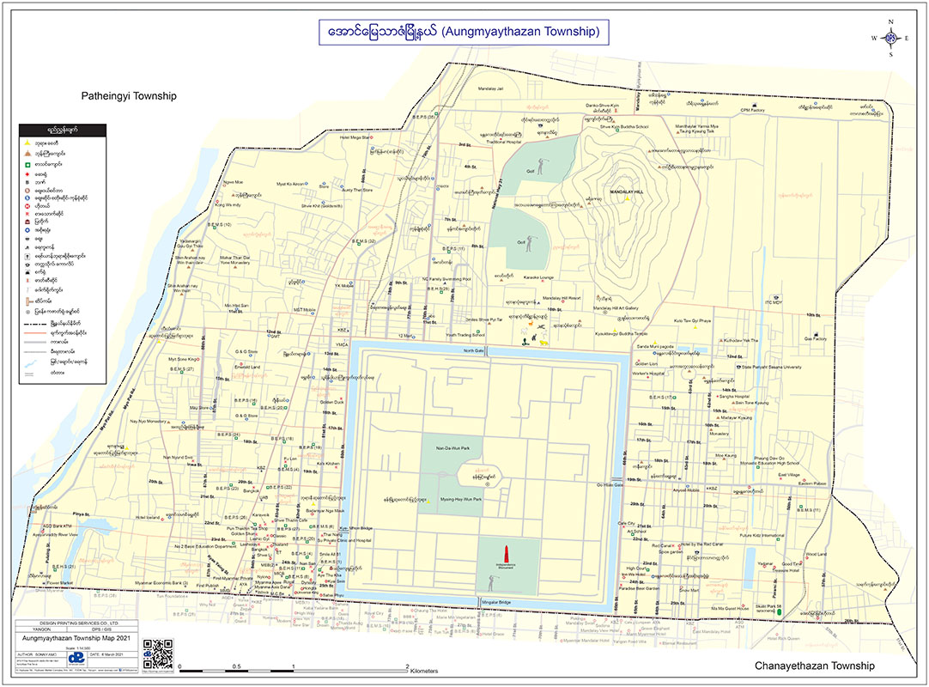Select the red monastery symbol in the legend
This screenshot has height=687, width=929.
click(27, 154)
